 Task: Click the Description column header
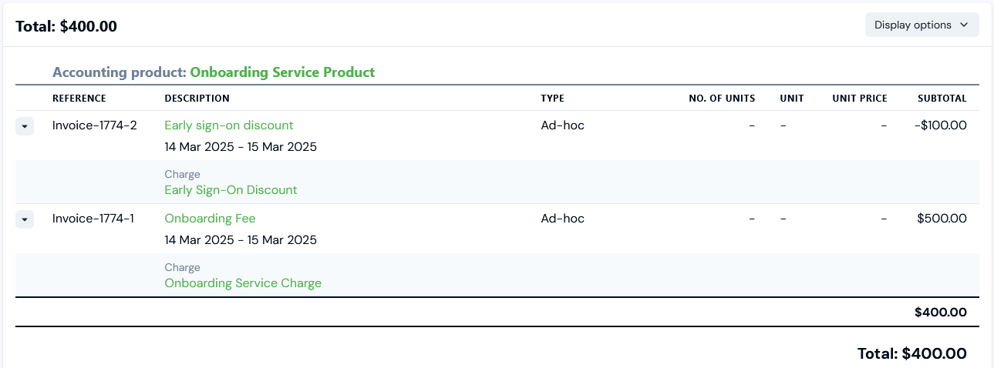[x=197, y=99]
